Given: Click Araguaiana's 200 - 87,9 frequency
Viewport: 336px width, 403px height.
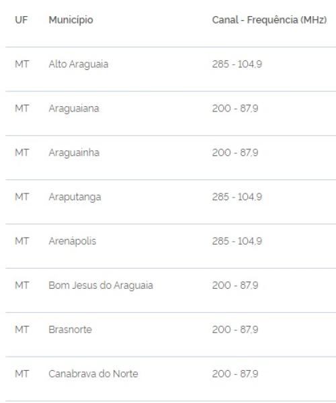Looking at the screenshot, I should [235, 108].
